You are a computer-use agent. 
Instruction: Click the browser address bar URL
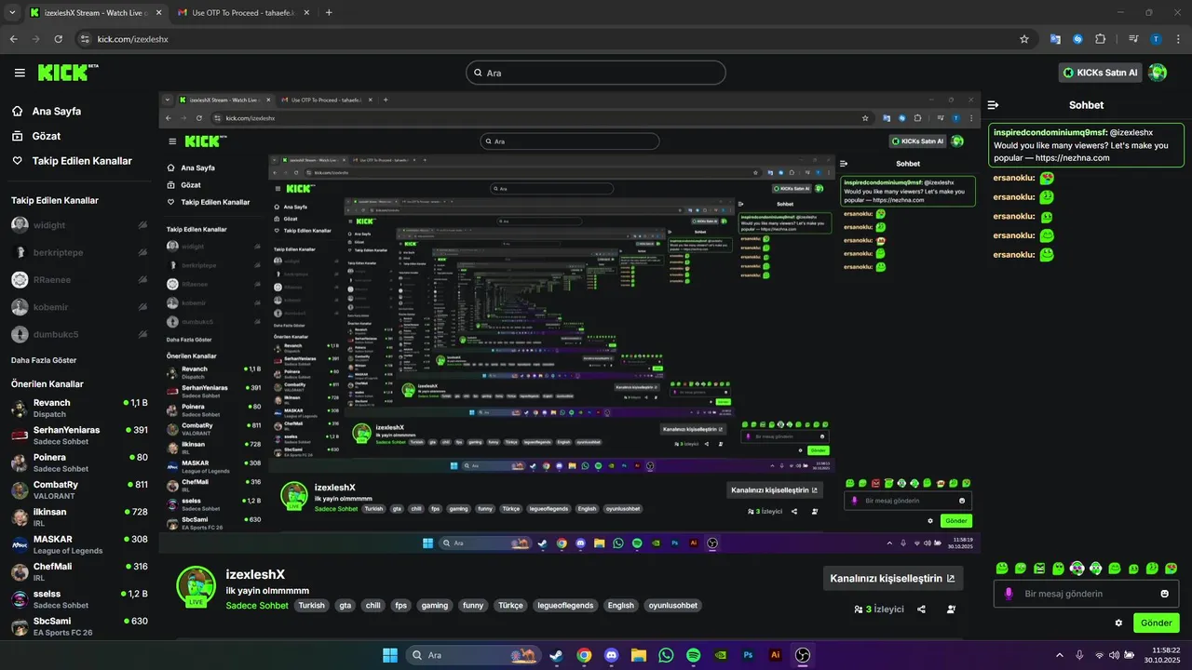[x=132, y=39]
